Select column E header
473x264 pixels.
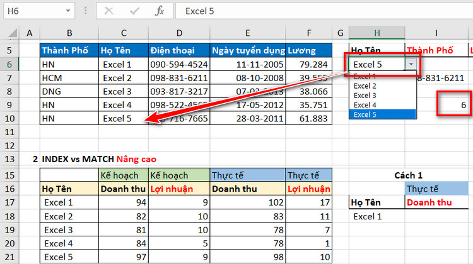(x=248, y=33)
